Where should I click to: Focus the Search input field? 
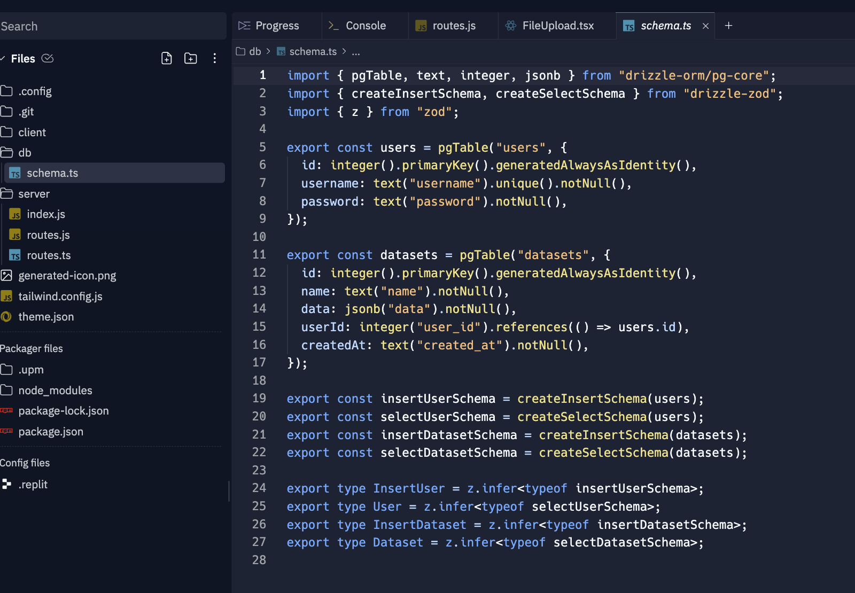point(113,26)
